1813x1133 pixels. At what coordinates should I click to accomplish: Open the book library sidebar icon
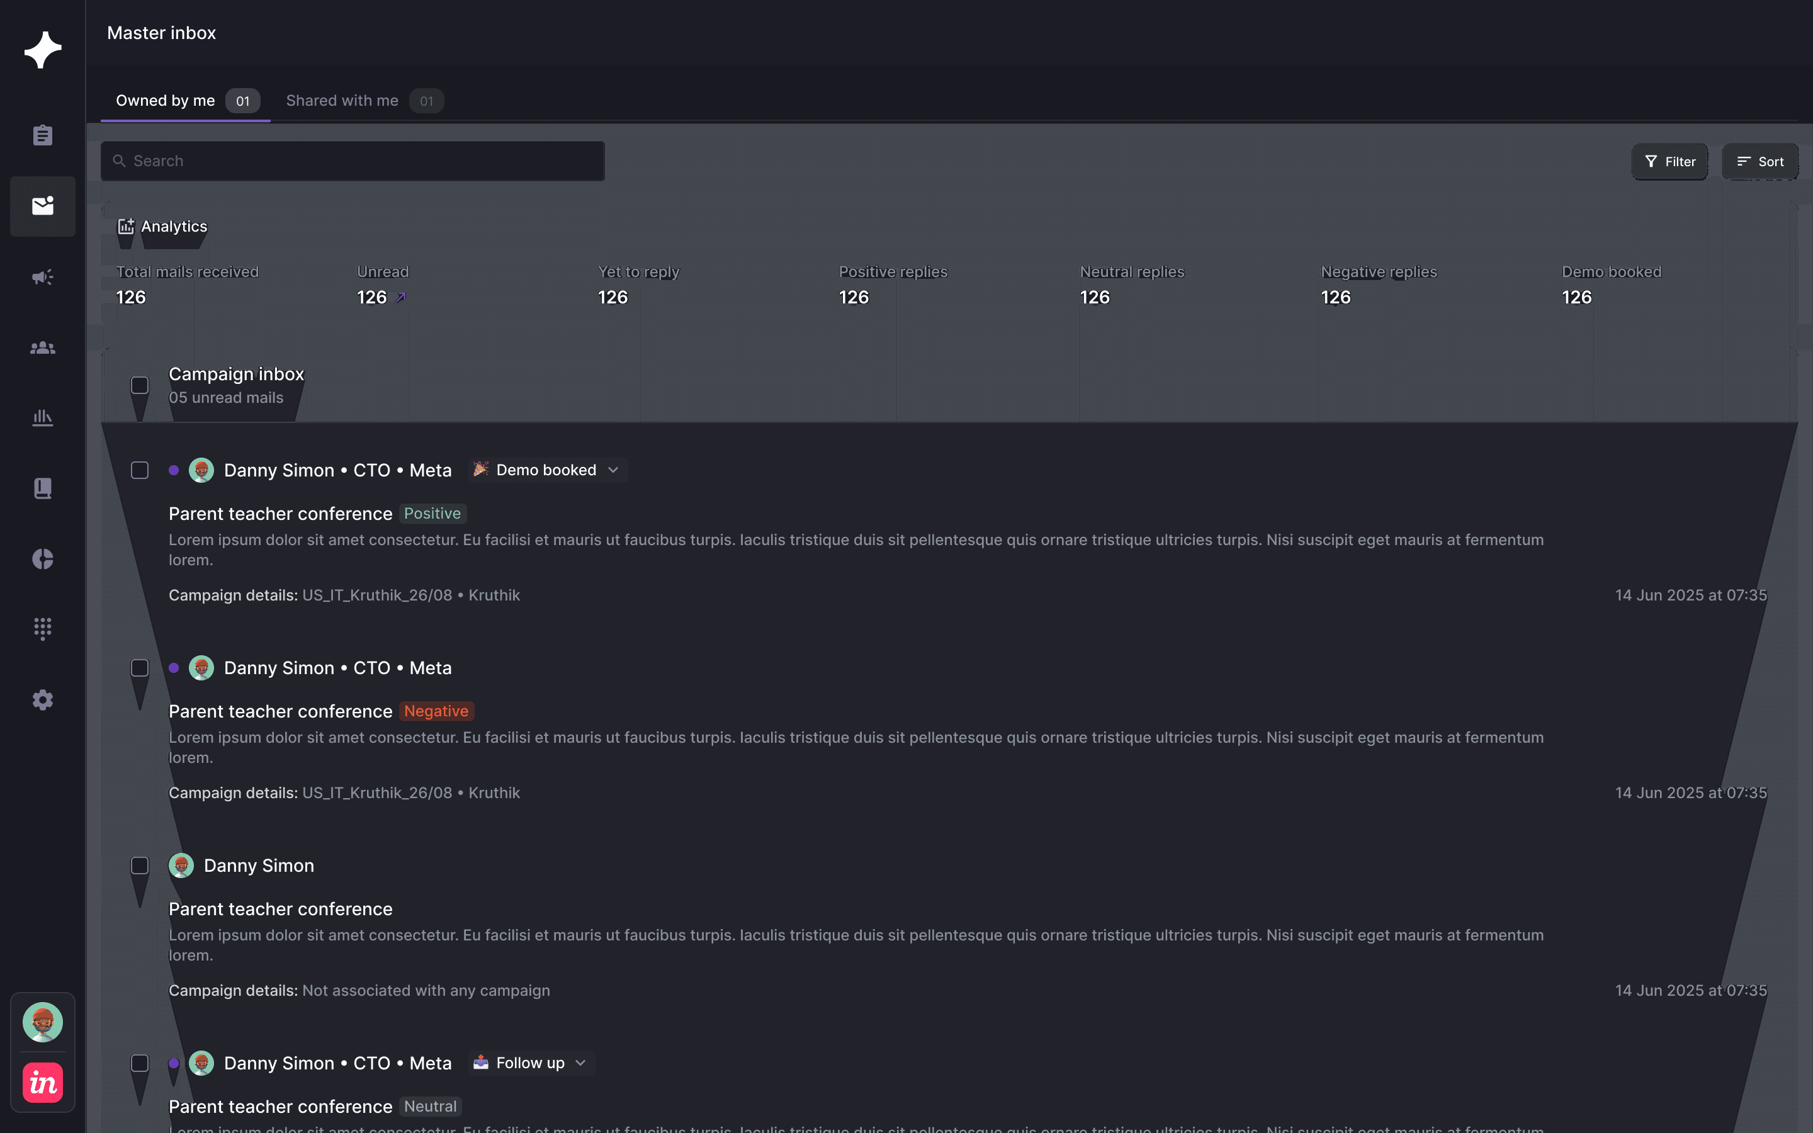pyautogui.click(x=43, y=488)
